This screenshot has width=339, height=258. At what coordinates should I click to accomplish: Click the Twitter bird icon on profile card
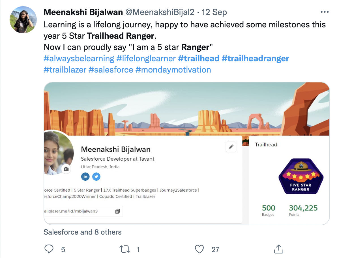click(x=96, y=177)
